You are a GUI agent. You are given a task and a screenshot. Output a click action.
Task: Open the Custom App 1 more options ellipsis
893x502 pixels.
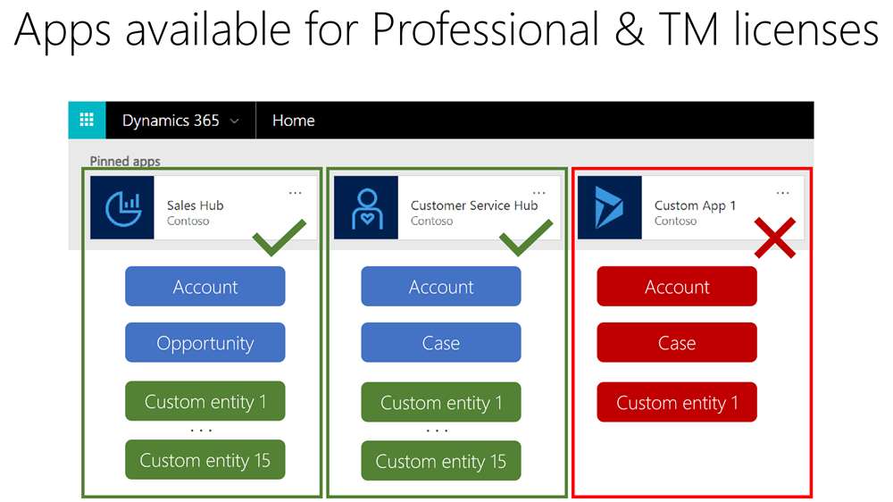782,193
